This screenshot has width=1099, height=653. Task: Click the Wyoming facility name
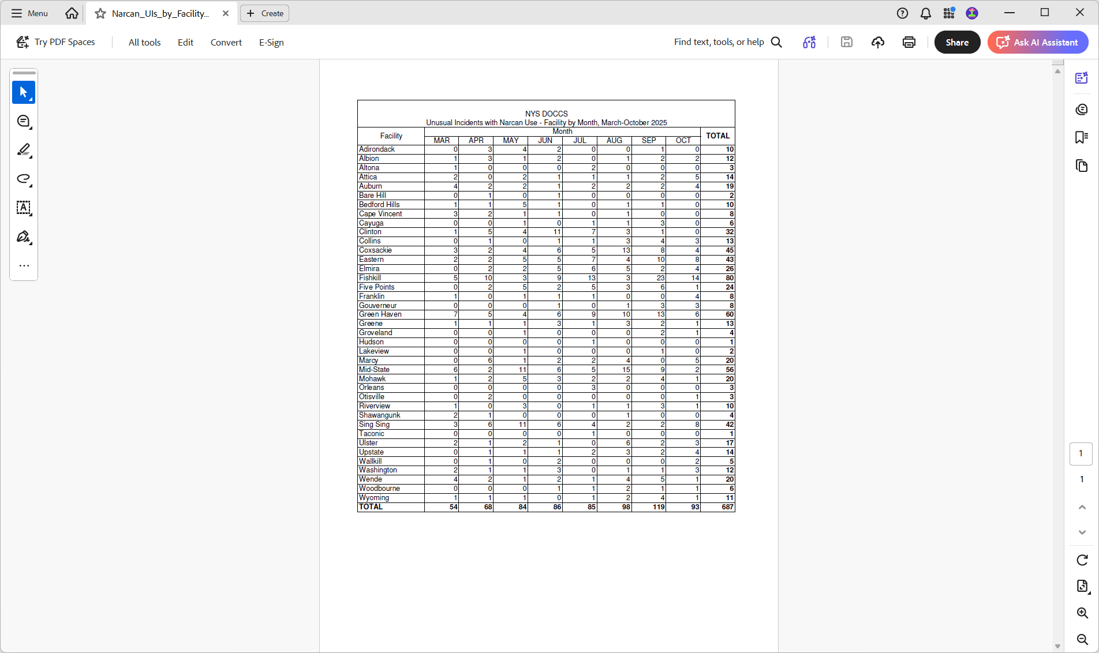tap(374, 498)
